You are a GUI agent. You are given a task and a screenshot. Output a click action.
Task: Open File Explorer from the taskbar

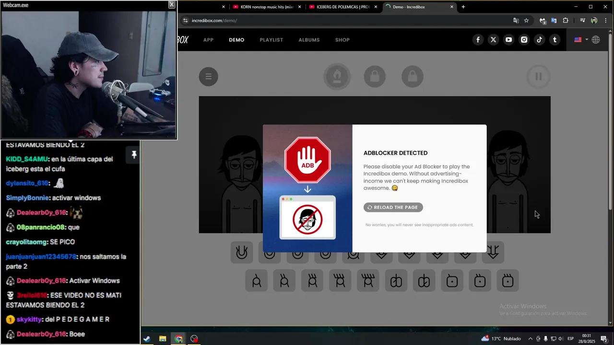[163, 339]
